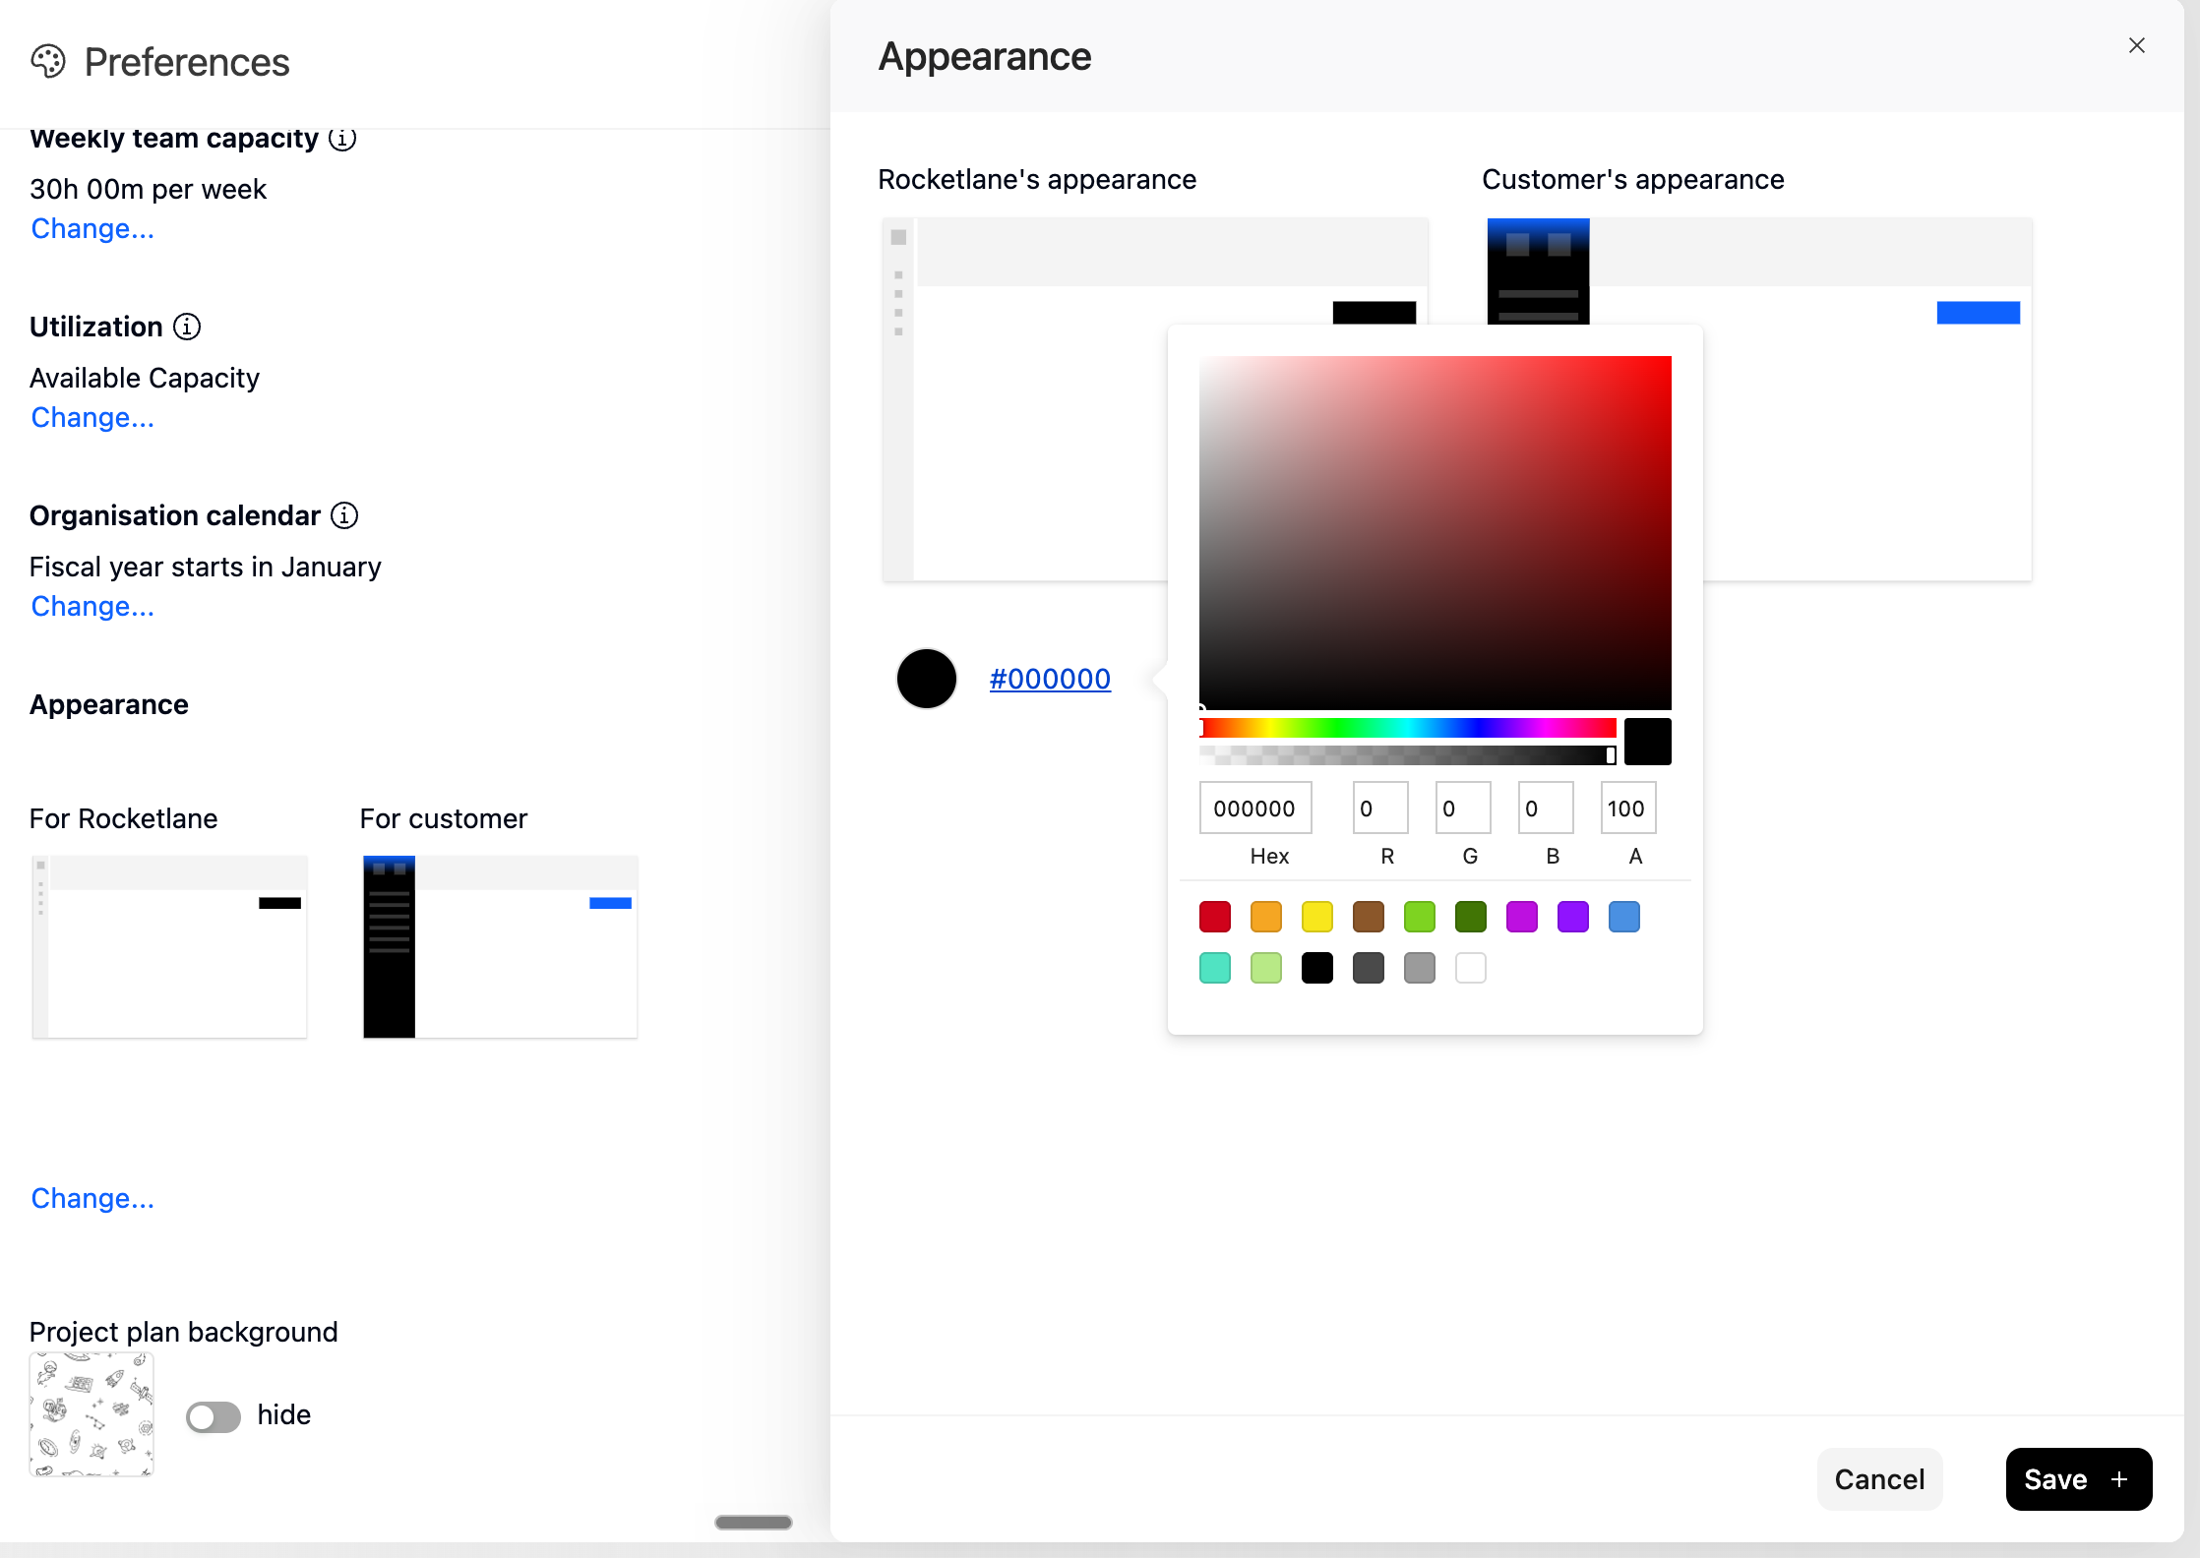Select the brown preset swatch

click(1369, 917)
